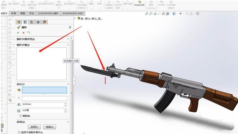Cancel the explode with red X
Viewport: 238px width, 134px height.
click(24, 33)
